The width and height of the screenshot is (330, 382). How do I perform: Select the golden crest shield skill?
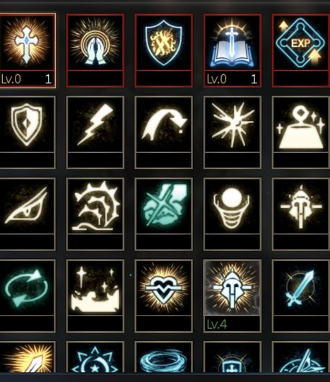click(x=163, y=43)
